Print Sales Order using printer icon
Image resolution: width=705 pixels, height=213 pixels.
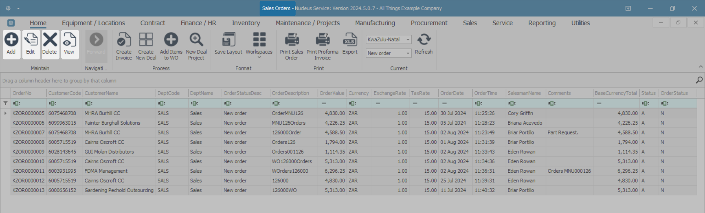click(292, 40)
